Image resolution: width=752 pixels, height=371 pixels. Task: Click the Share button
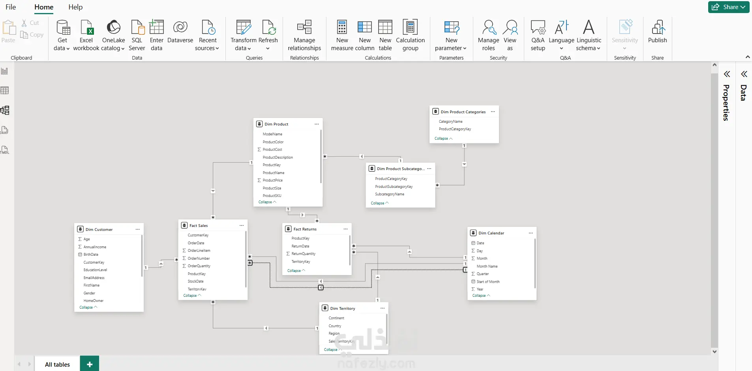coord(729,7)
